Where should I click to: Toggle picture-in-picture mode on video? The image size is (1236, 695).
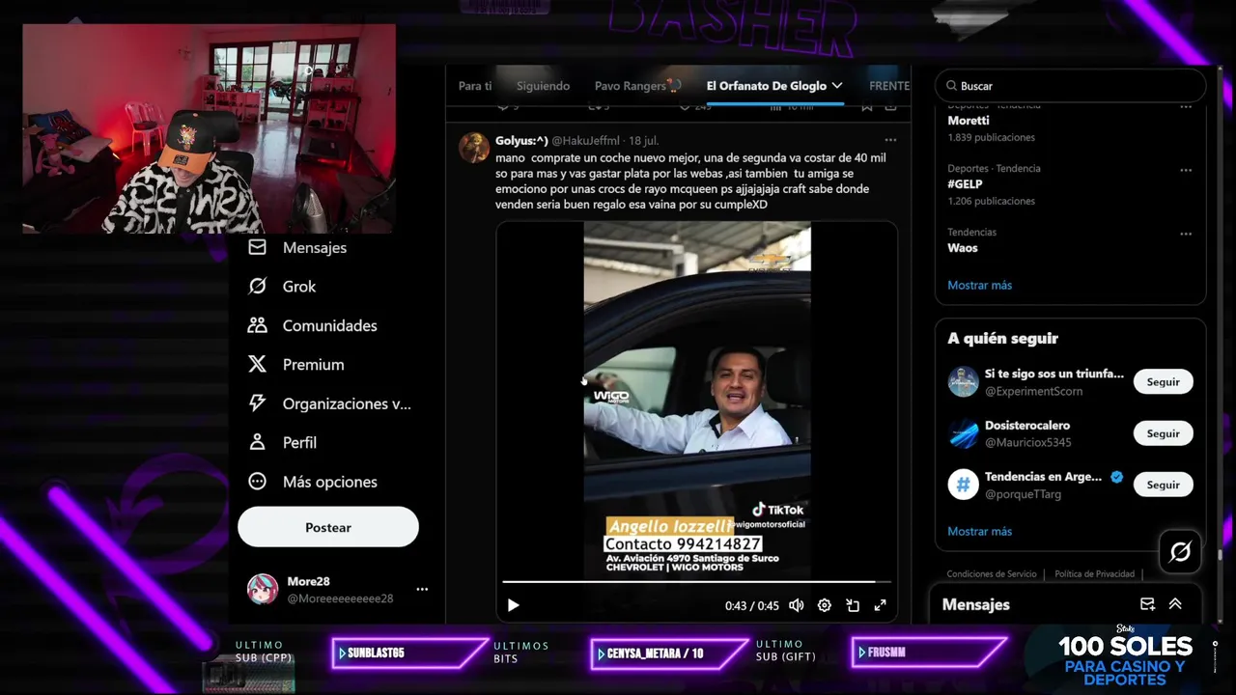[853, 605]
